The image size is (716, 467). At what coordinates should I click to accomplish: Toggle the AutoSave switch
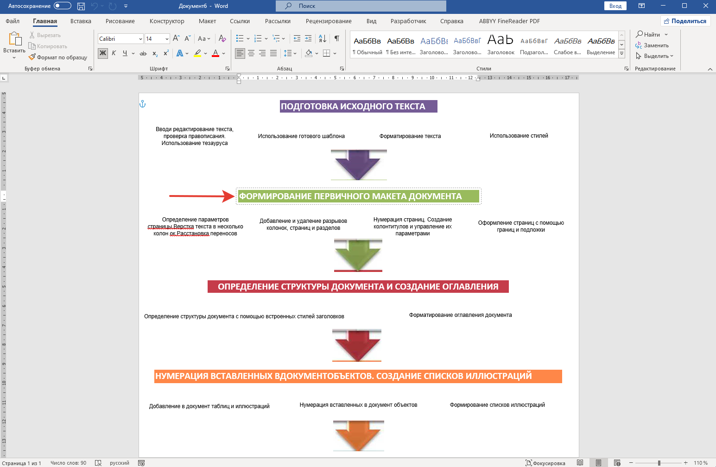click(x=62, y=6)
